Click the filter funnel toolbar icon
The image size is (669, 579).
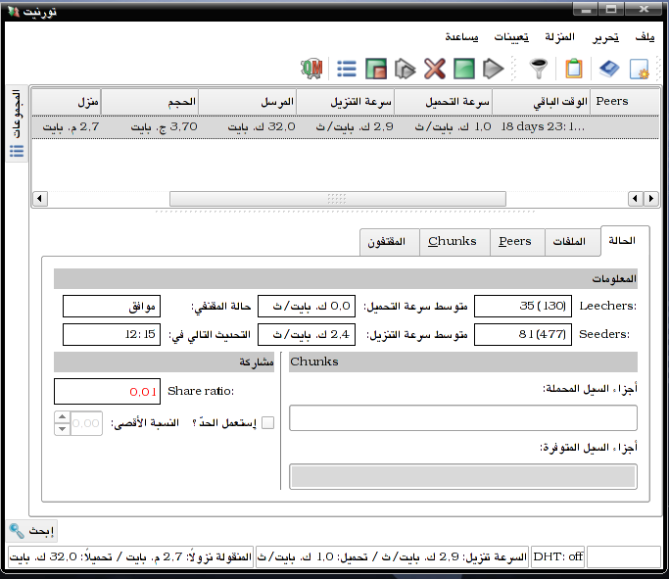click(x=539, y=69)
